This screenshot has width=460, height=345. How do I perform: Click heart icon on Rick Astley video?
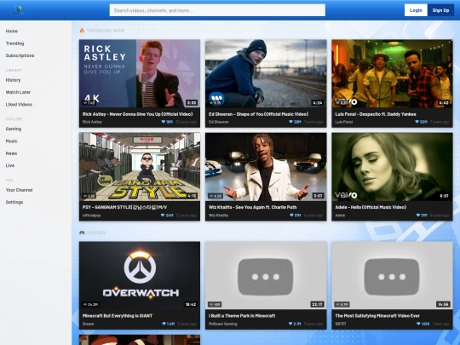[164, 122]
